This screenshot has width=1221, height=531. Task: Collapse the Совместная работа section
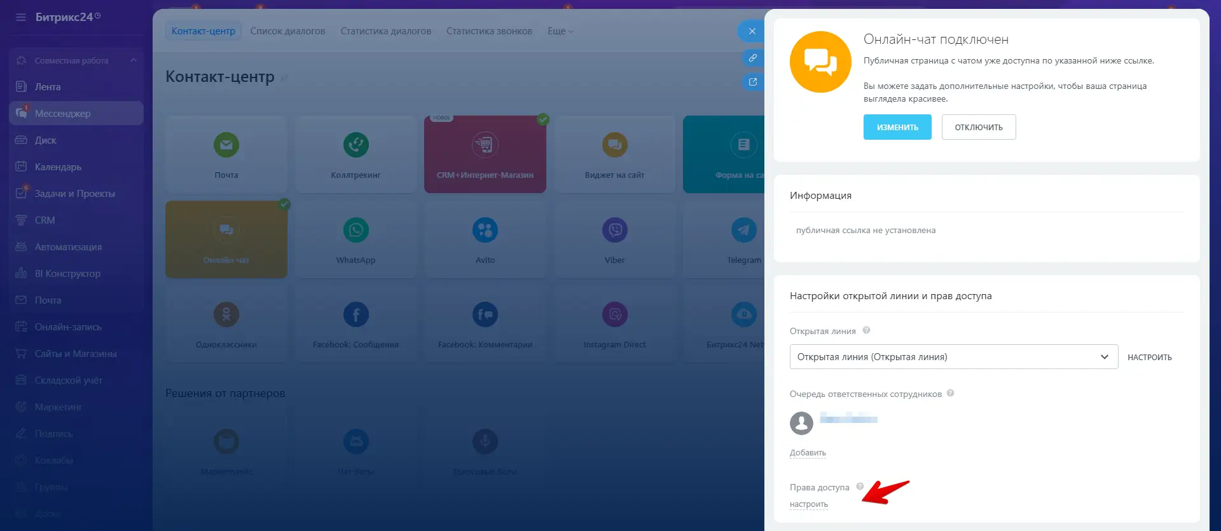pos(134,60)
